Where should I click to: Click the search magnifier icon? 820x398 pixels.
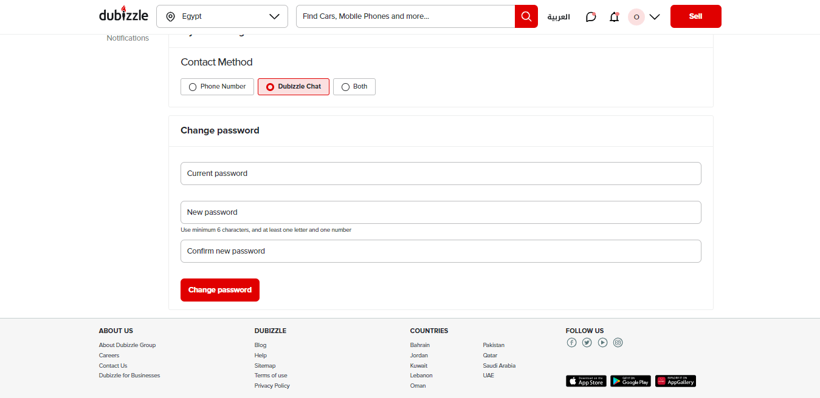(526, 16)
